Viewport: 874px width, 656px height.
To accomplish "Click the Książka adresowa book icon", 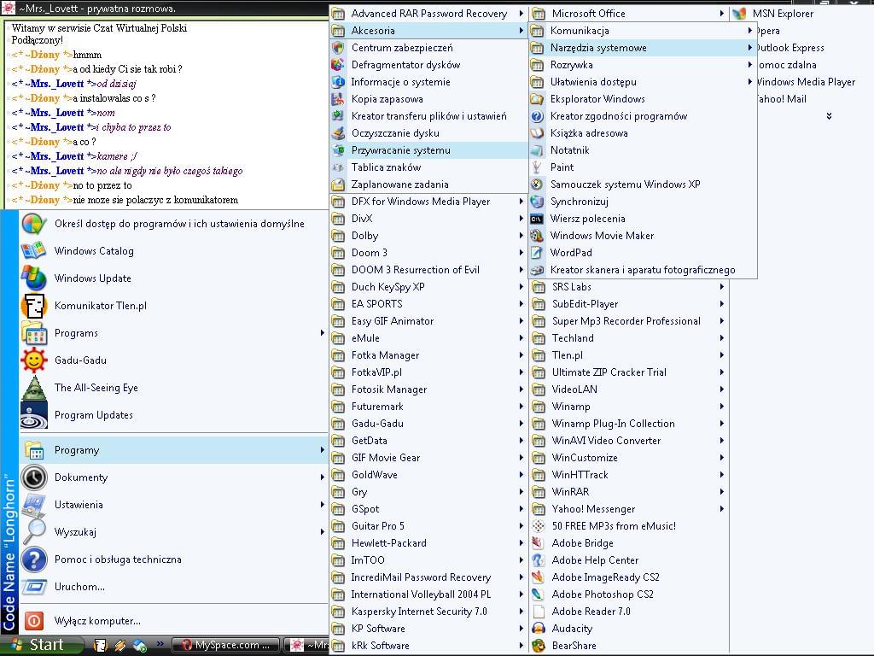I will pos(537,133).
